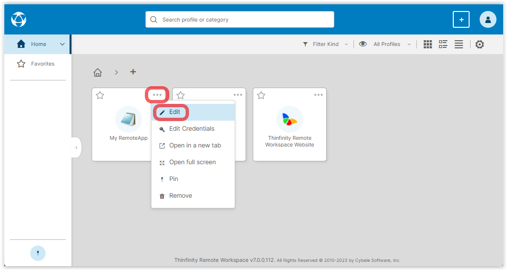Add a new profile with header plus button
The height and width of the screenshot is (270, 507).
pyautogui.click(x=461, y=19)
